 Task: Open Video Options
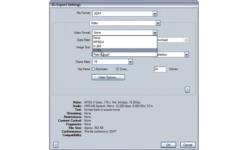coord(108,77)
